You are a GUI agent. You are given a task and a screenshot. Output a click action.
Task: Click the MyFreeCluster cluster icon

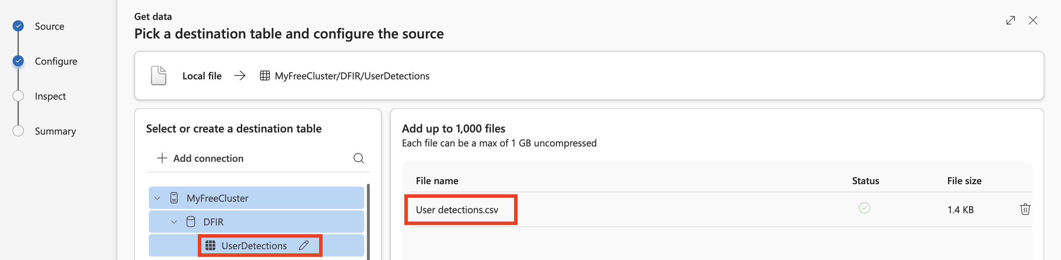click(174, 198)
